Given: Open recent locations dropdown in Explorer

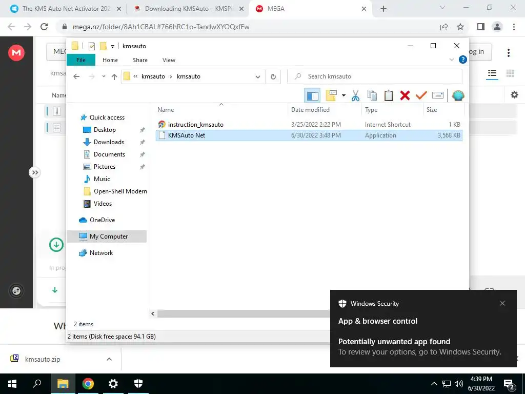Looking at the screenshot, I should tap(104, 77).
